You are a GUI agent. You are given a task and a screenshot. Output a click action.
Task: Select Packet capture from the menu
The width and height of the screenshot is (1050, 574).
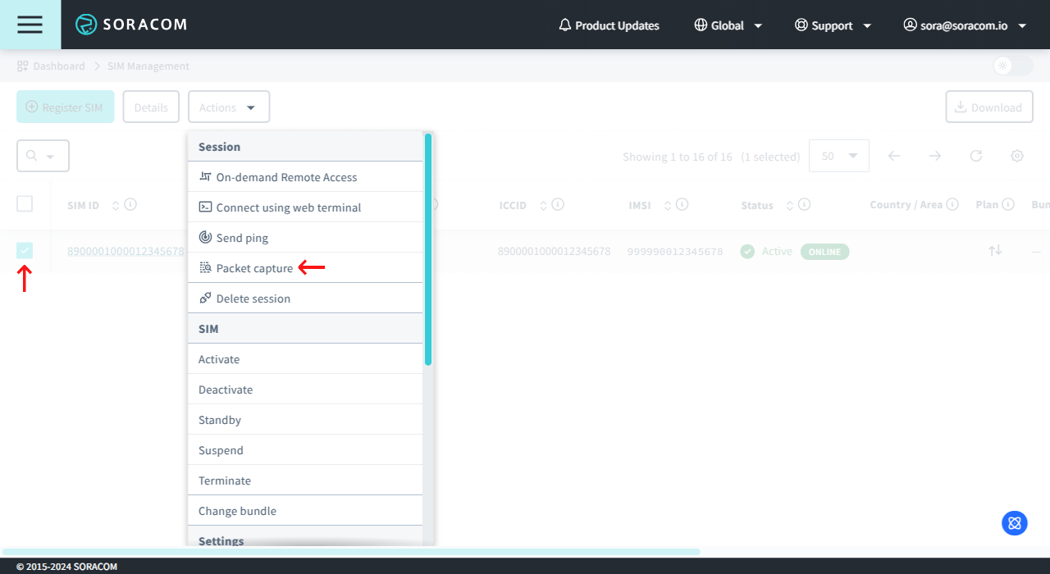(254, 268)
